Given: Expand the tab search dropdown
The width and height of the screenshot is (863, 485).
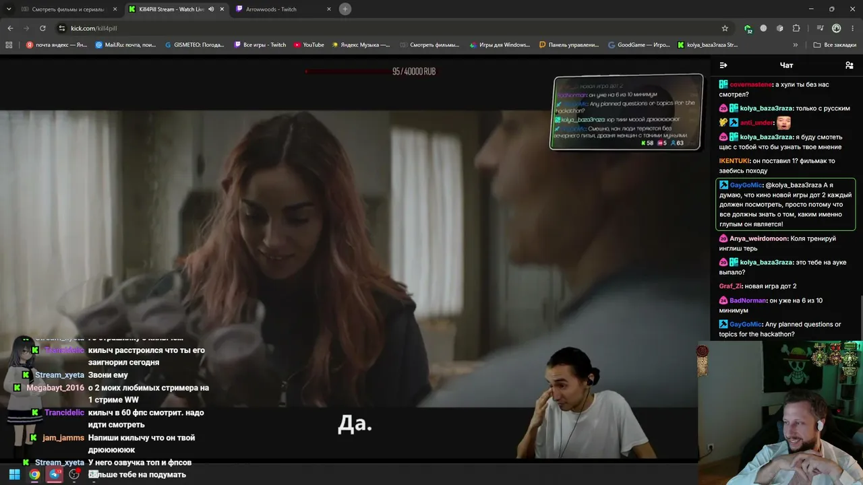Looking at the screenshot, I should tap(9, 9).
